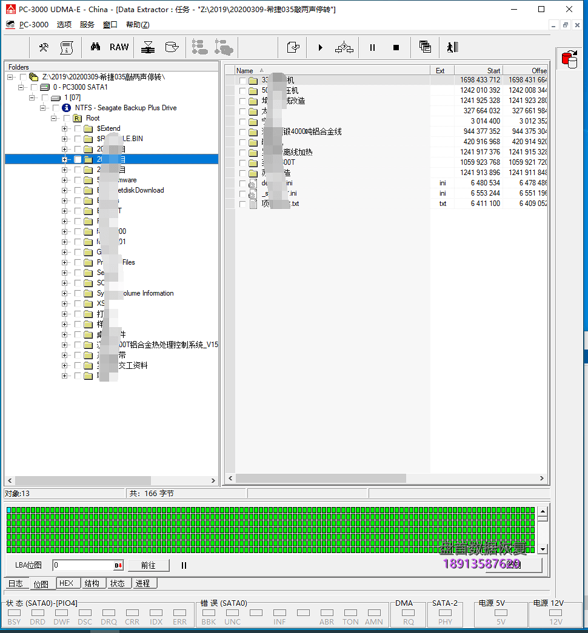Check the 1 [07] partition checkbox
Image resolution: width=588 pixels, height=633 pixels.
pos(45,98)
